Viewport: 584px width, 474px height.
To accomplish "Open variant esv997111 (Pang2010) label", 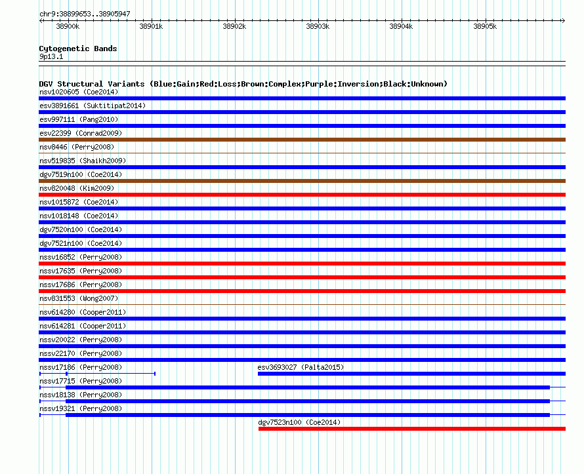I will pyautogui.click(x=79, y=119).
